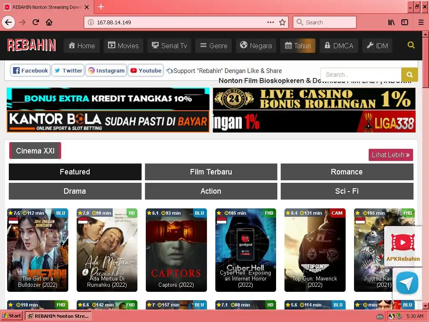The image size is (429, 322).
Task: Select the Sci - Fi tab
Action: [347, 191]
